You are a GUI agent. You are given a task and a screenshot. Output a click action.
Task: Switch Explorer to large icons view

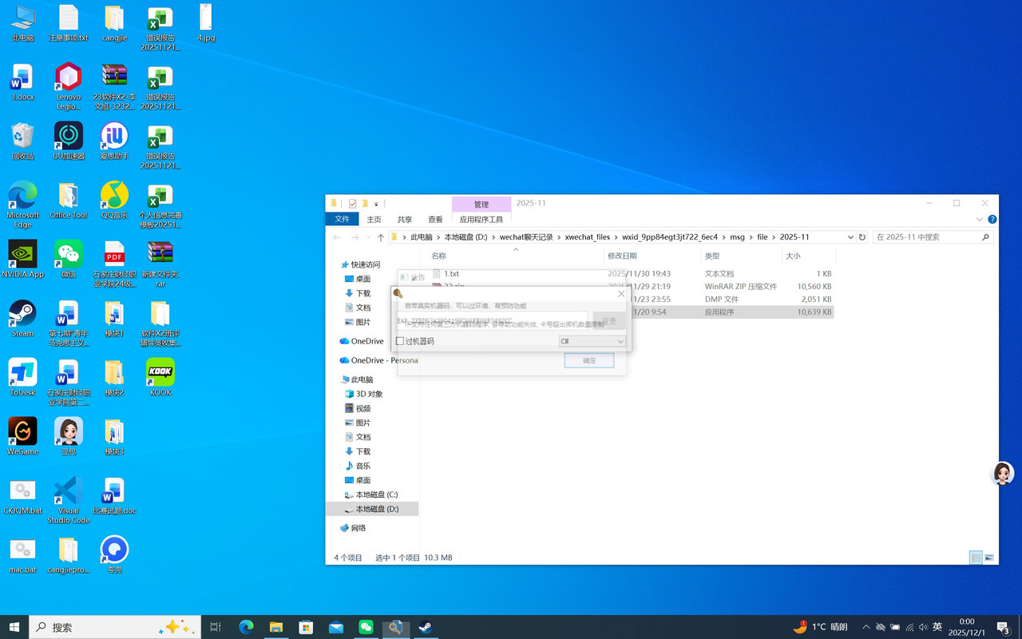tap(989, 558)
